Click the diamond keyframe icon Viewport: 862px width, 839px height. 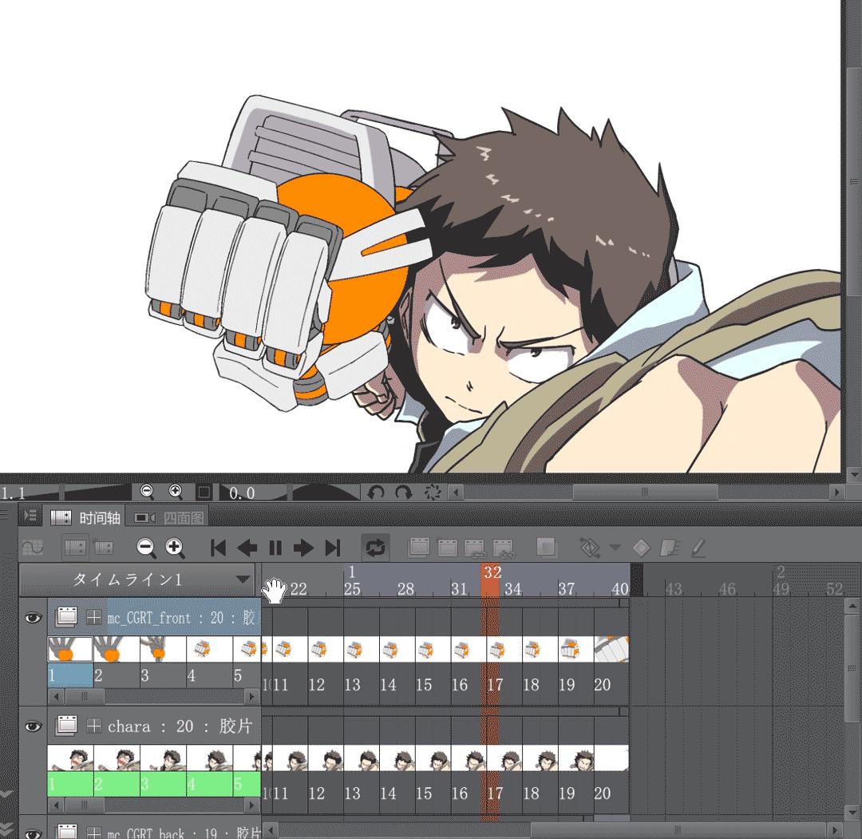[x=643, y=547]
